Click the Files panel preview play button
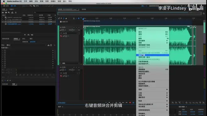This screenshot has width=207, height=116. pyautogui.click(x=25, y=35)
